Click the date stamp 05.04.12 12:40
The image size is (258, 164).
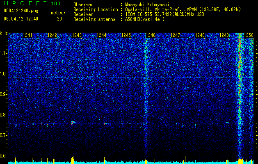point(21,19)
